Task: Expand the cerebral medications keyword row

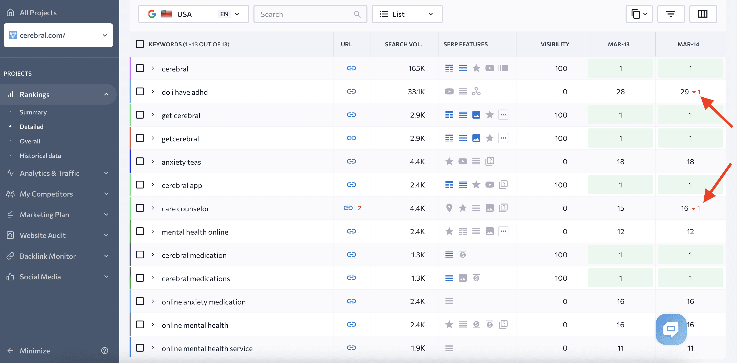Action: pyautogui.click(x=153, y=278)
